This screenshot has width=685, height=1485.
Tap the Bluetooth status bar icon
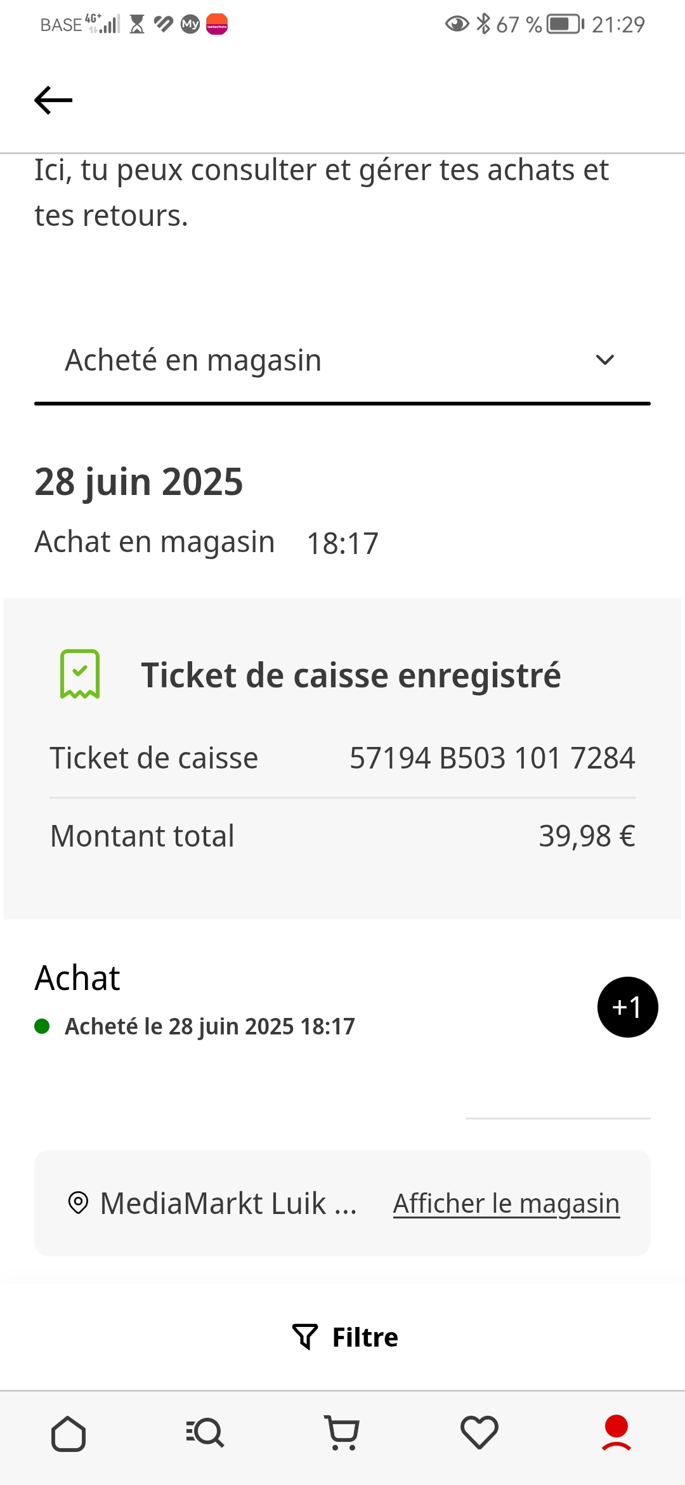[x=483, y=24]
